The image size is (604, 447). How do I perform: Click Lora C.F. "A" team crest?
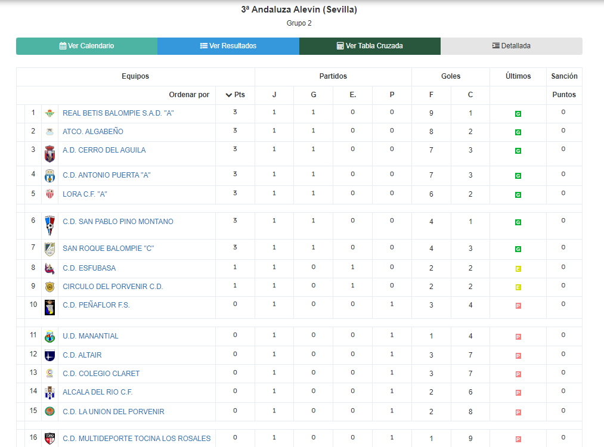point(49,194)
